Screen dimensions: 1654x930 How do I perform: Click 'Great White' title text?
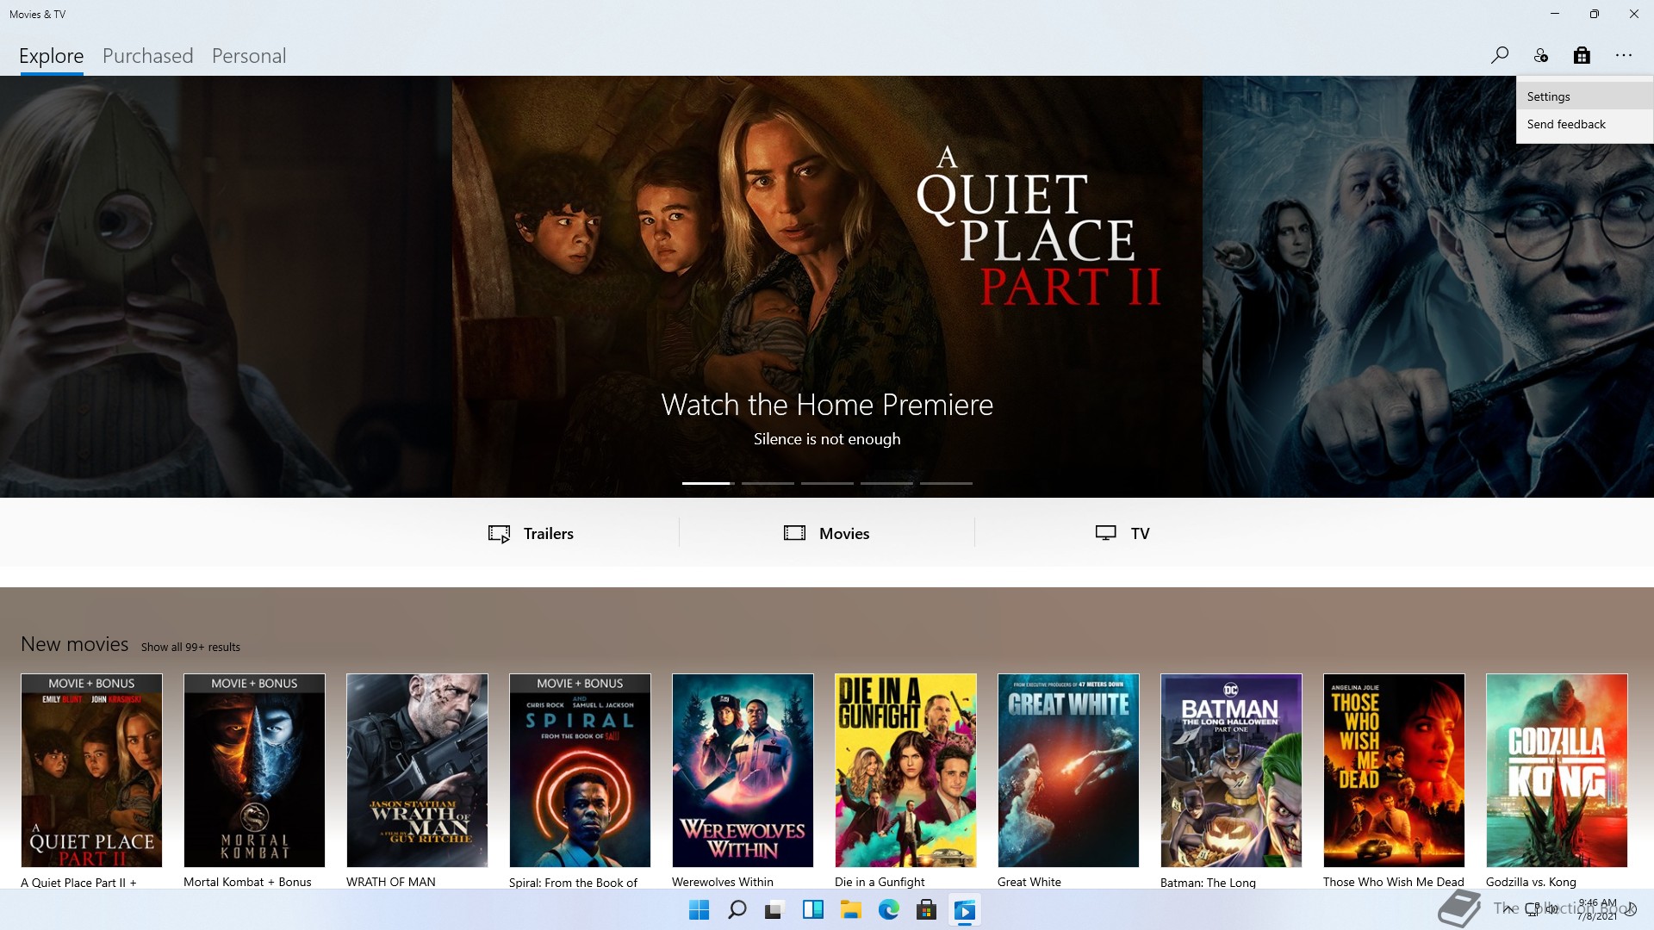coord(1029,882)
